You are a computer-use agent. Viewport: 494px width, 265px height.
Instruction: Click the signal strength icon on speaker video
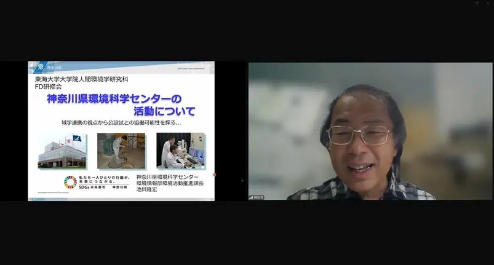pyautogui.click(x=251, y=197)
